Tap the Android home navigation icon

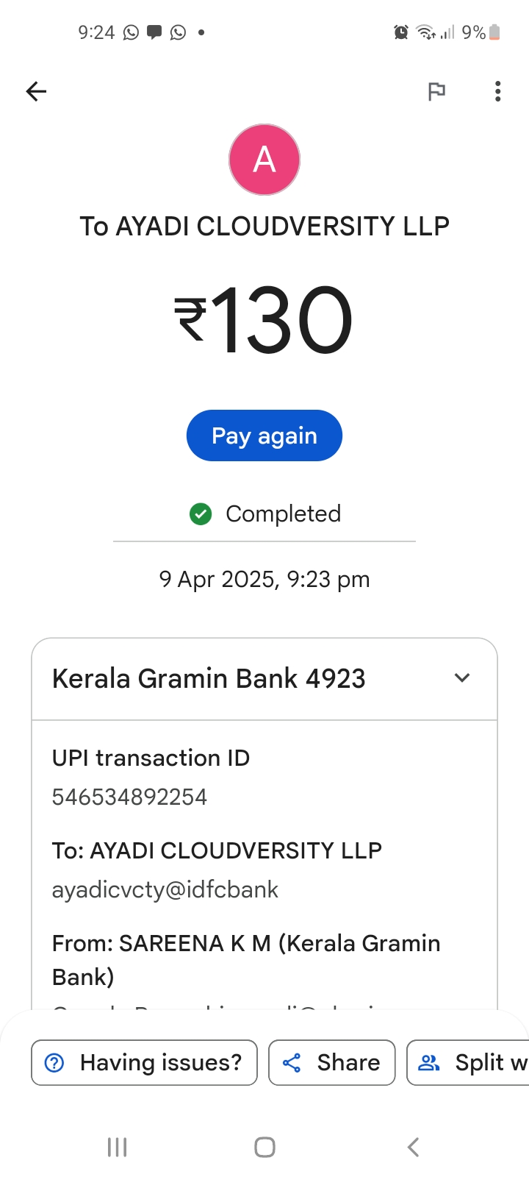pos(264,1147)
